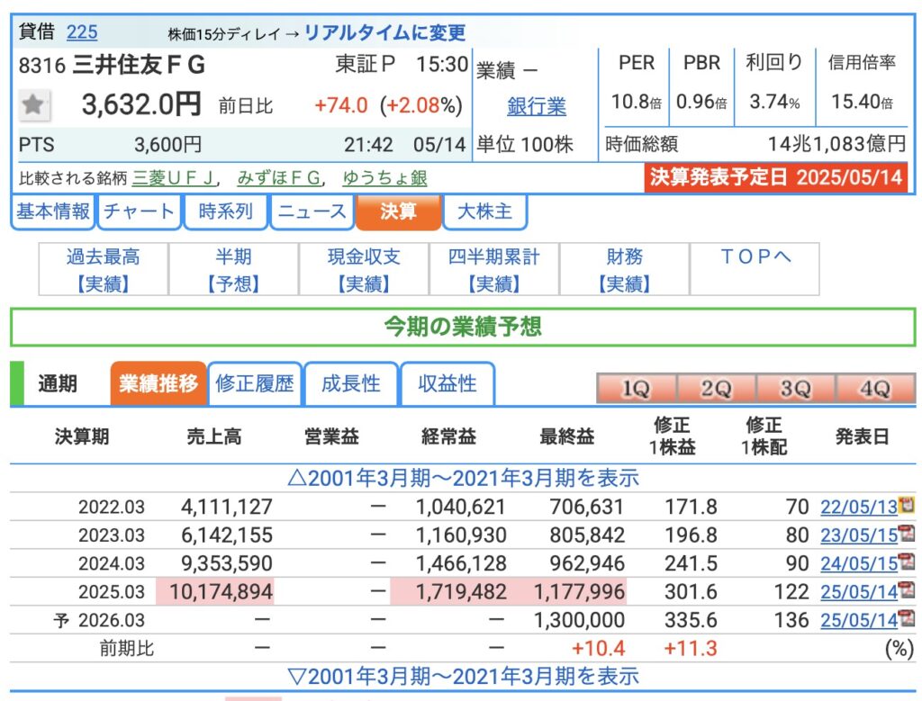This screenshot has height=701, width=922.
Task: Open 大株主 tab
Action: [x=484, y=211]
